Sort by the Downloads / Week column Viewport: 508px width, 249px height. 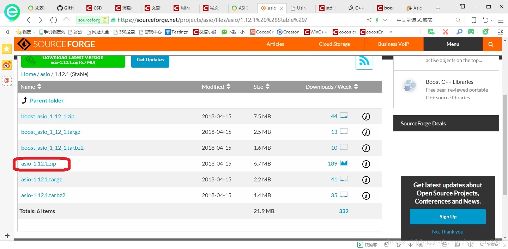coord(332,87)
